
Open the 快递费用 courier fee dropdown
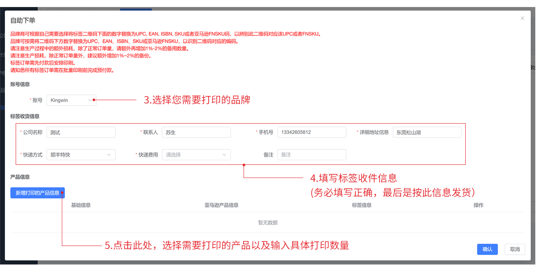pos(196,155)
